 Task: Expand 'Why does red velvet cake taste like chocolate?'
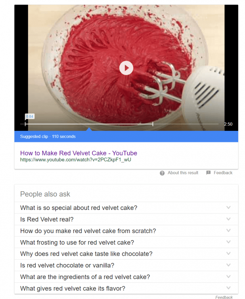[126, 254]
